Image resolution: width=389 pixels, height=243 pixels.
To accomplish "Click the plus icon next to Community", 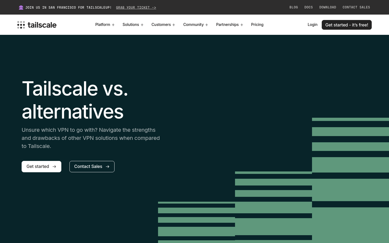I will tap(207, 25).
